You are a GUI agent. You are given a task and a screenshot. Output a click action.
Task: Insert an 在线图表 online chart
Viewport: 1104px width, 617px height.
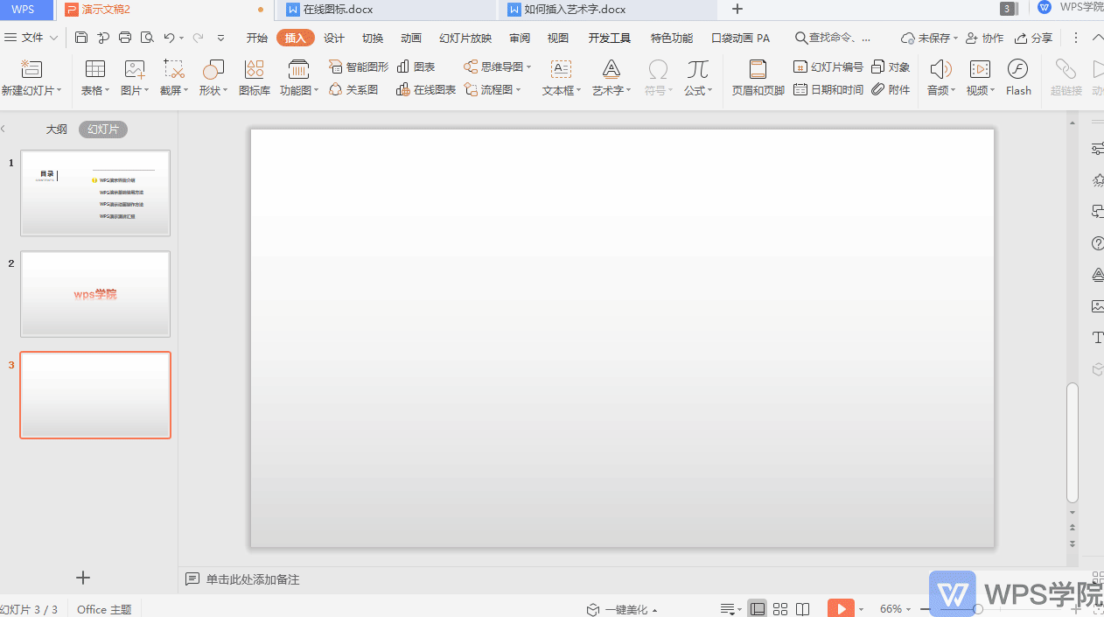point(425,89)
